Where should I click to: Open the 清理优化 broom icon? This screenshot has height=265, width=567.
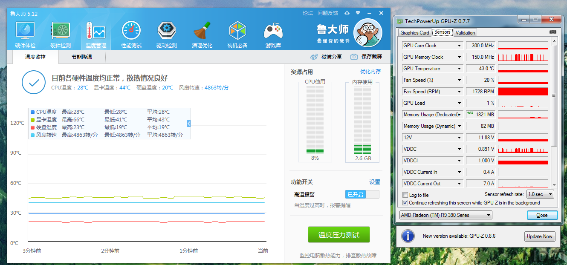click(202, 31)
